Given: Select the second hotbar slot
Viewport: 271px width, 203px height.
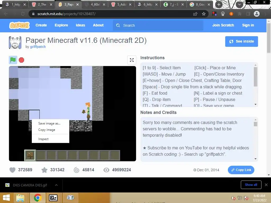Looking at the screenshot, I should coord(41,155).
